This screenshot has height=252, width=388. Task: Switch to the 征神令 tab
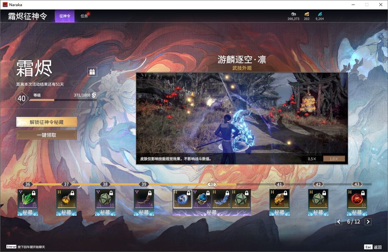coord(64,16)
